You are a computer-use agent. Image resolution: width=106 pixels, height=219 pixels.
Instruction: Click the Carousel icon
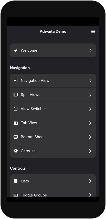coord(16,151)
